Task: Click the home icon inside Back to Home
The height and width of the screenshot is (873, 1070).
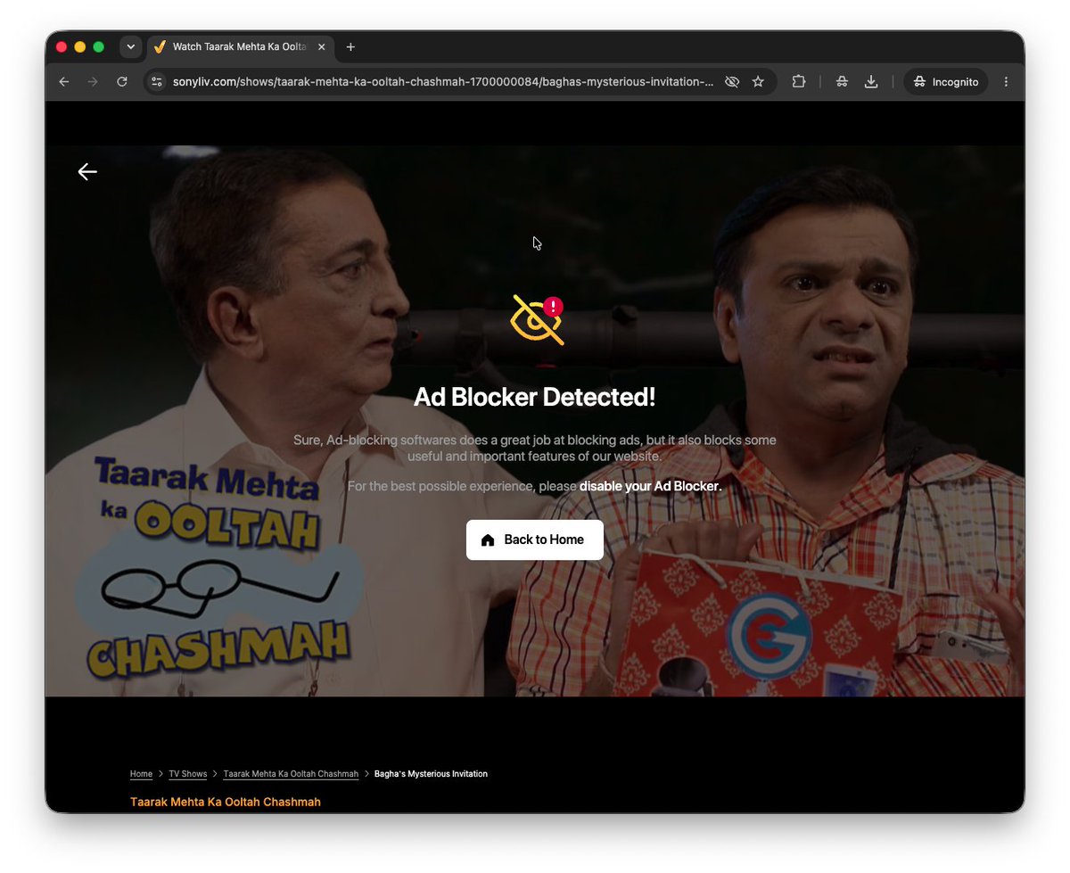Action: pyautogui.click(x=488, y=540)
